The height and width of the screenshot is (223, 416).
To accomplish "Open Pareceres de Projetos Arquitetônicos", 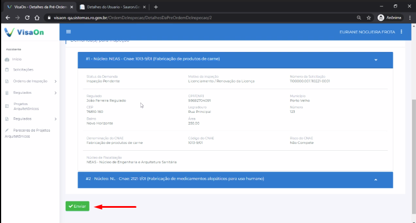I will pos(27,133).
